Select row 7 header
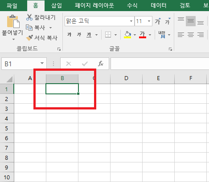The width and height of the screenshot is (209, 182). [7, 148]
